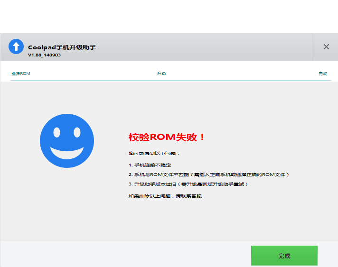Select the 升级 step label
338x267 pixels.
[161, 74]
